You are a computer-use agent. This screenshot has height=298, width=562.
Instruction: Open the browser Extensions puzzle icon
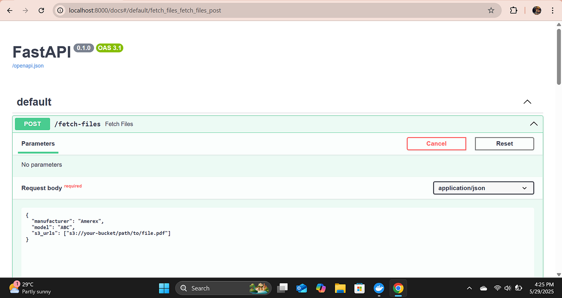coord(513,10)
